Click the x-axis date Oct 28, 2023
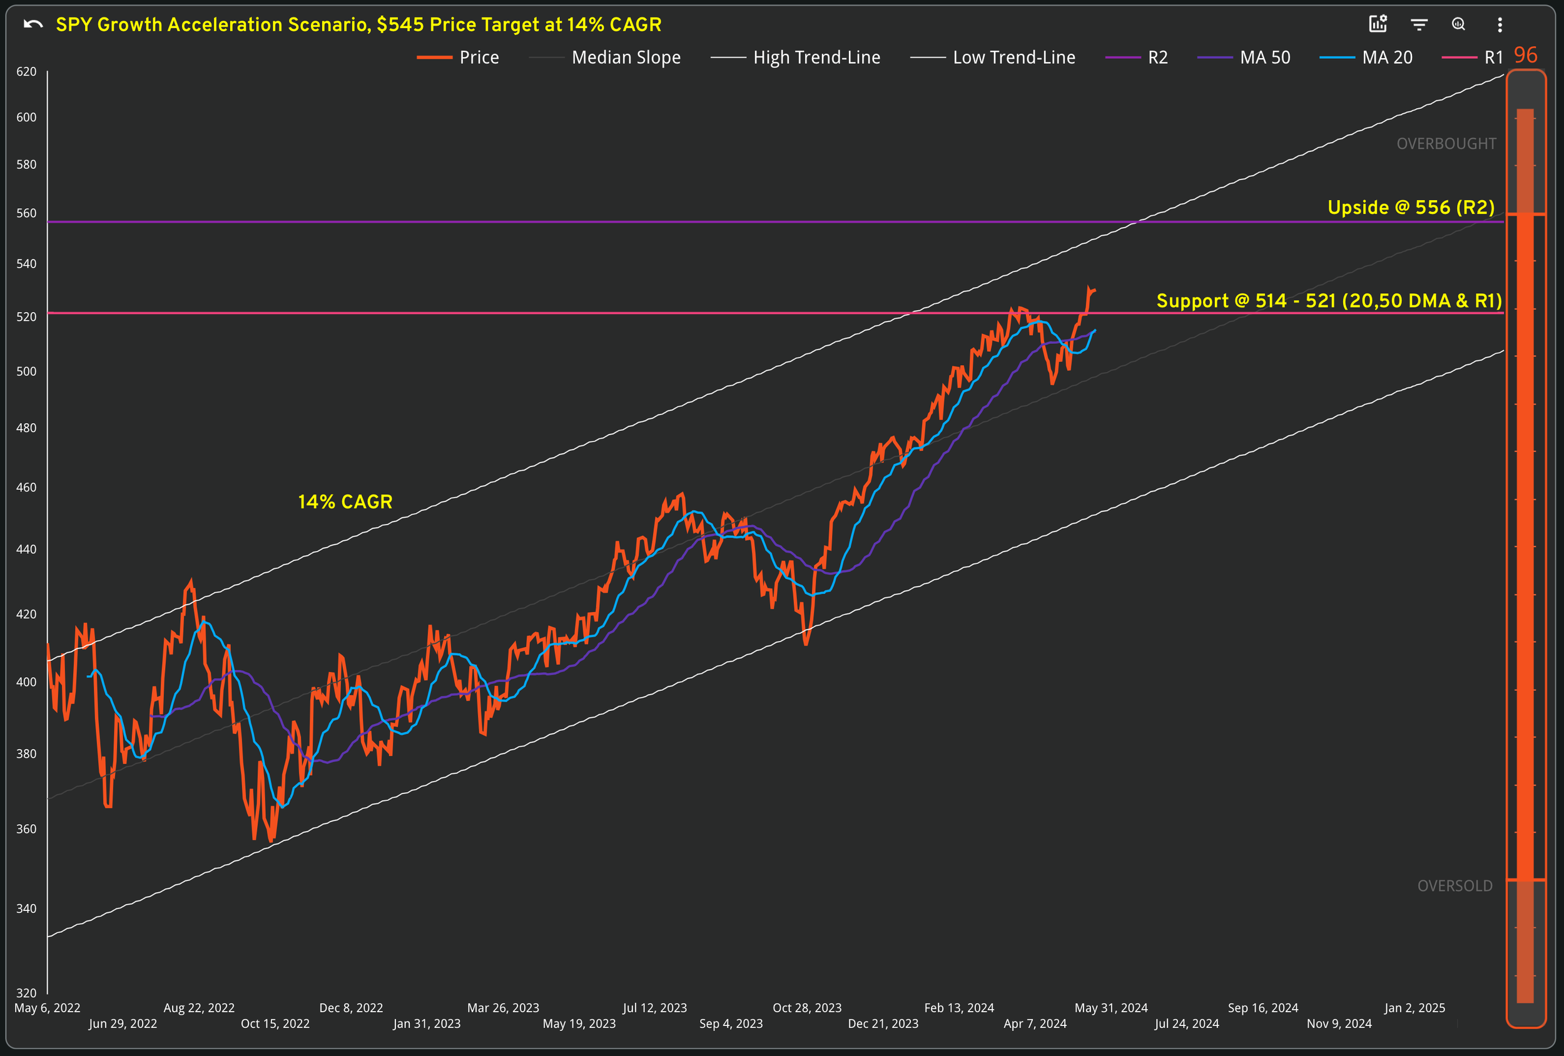 coord(807,1008)
